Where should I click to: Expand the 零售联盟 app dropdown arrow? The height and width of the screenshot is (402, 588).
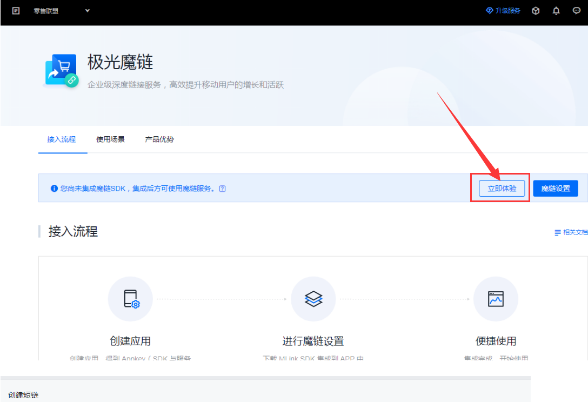tap(88, 11)
